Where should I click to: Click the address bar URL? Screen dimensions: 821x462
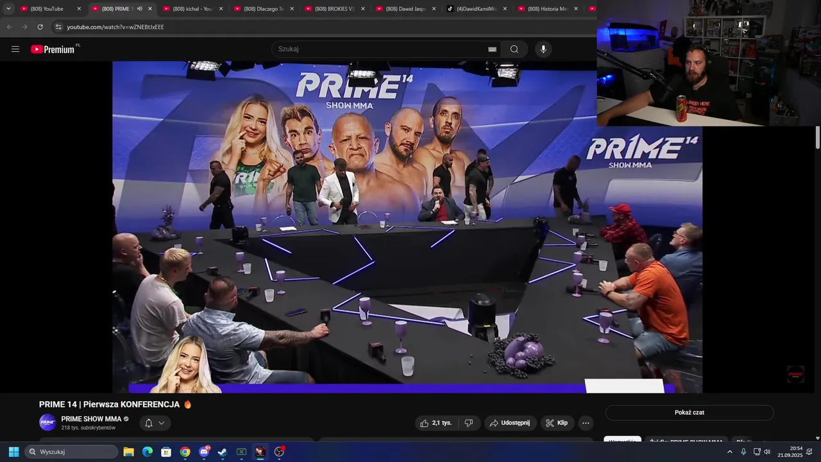(115, 27)
